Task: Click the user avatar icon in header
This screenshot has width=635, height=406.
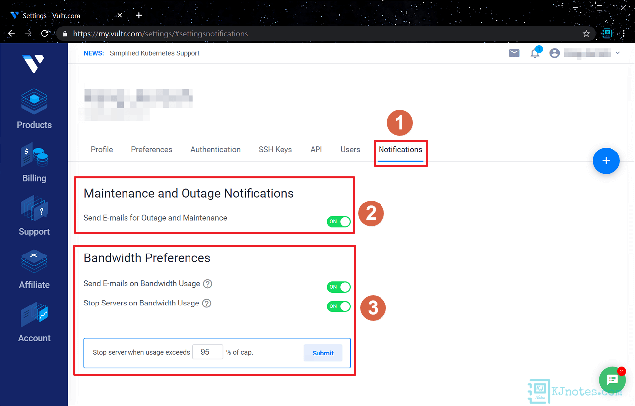Action: [555, 53]
